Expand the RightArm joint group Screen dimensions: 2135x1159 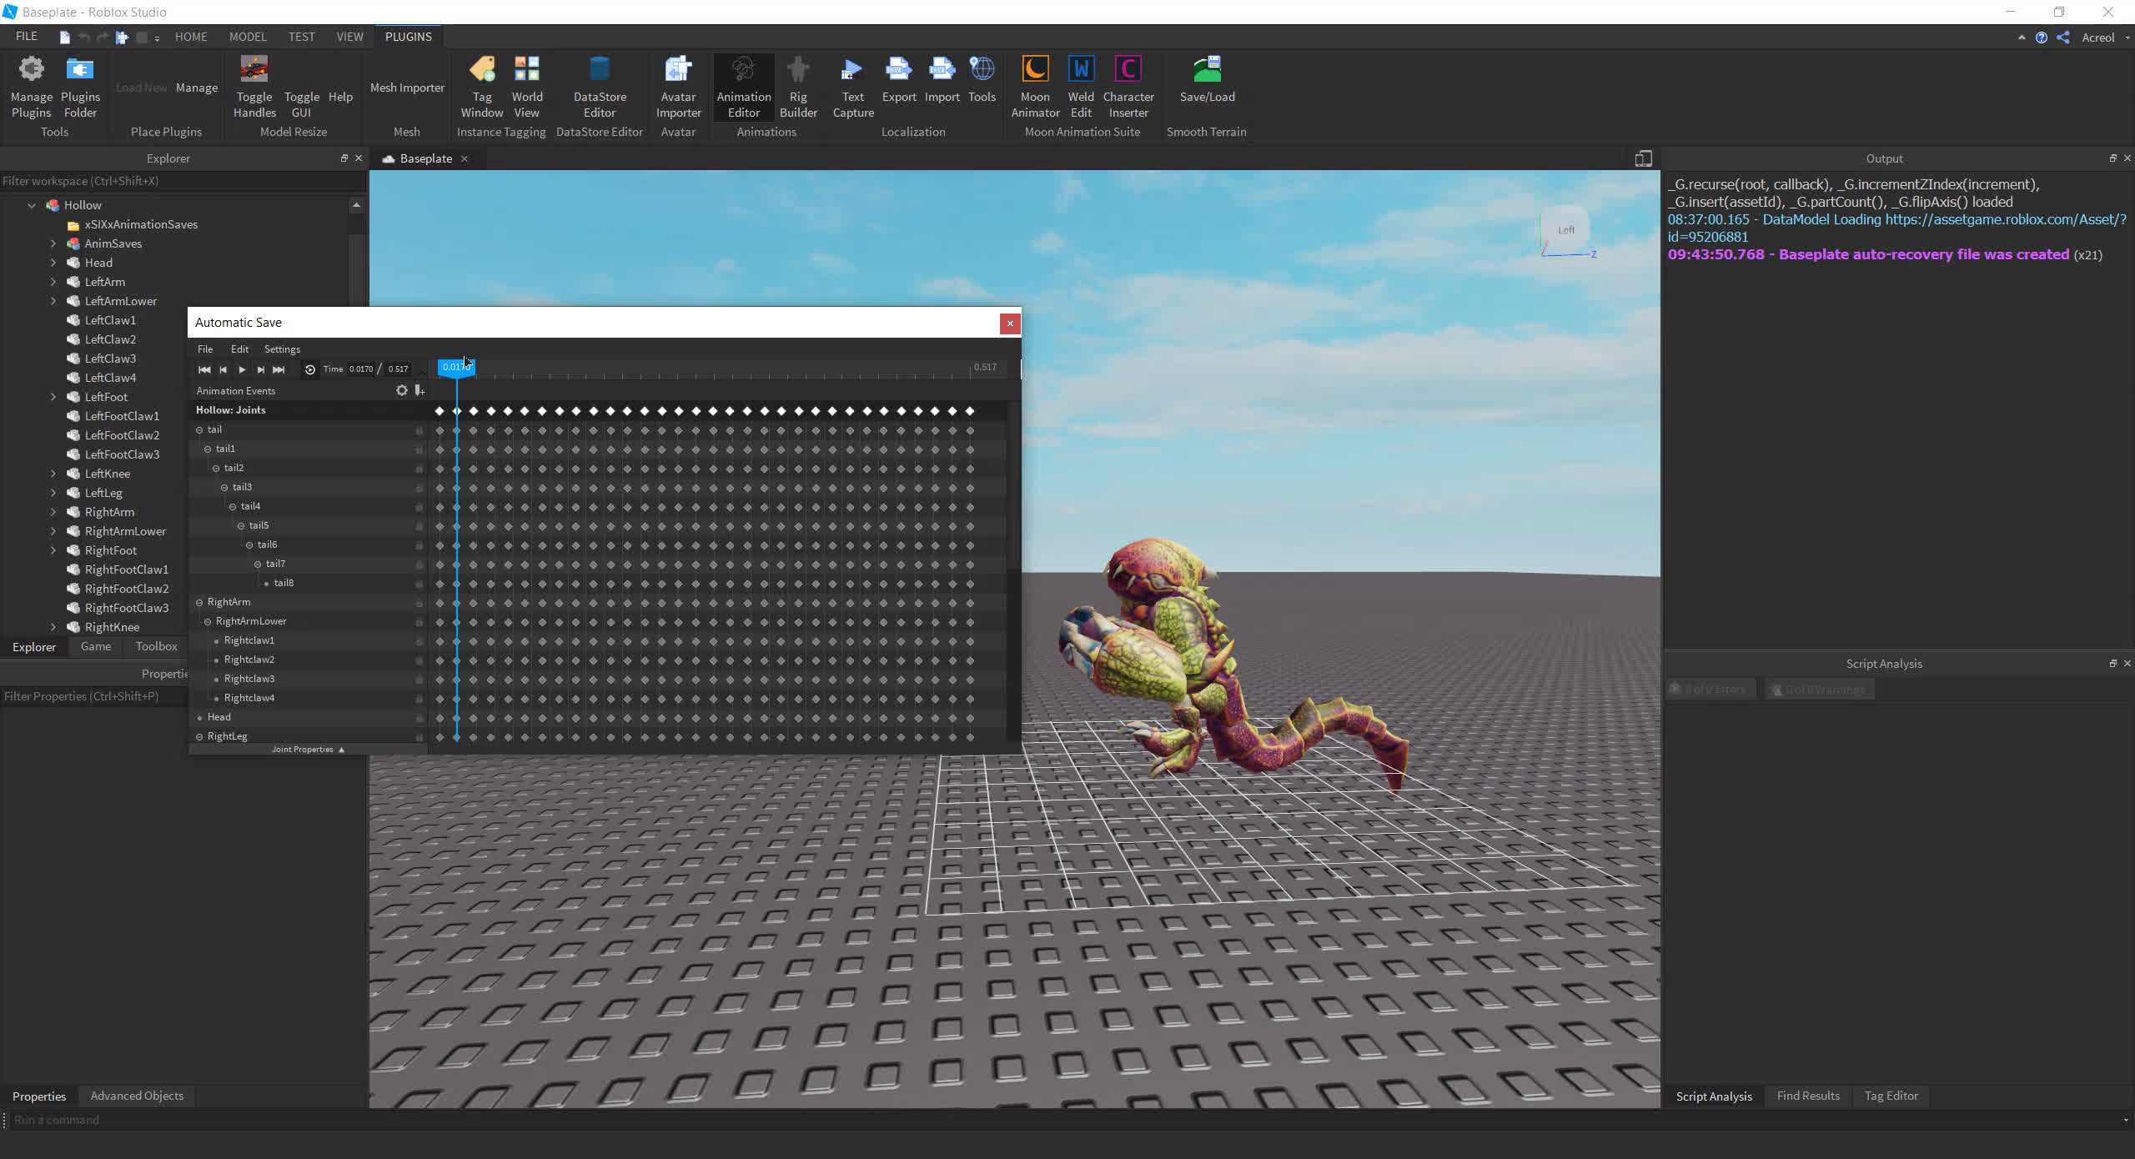click(198, 601)
